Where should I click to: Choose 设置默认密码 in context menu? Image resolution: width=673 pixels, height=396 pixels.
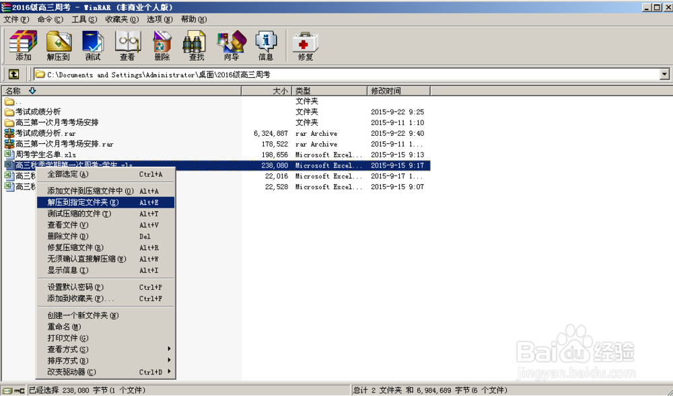106,287
